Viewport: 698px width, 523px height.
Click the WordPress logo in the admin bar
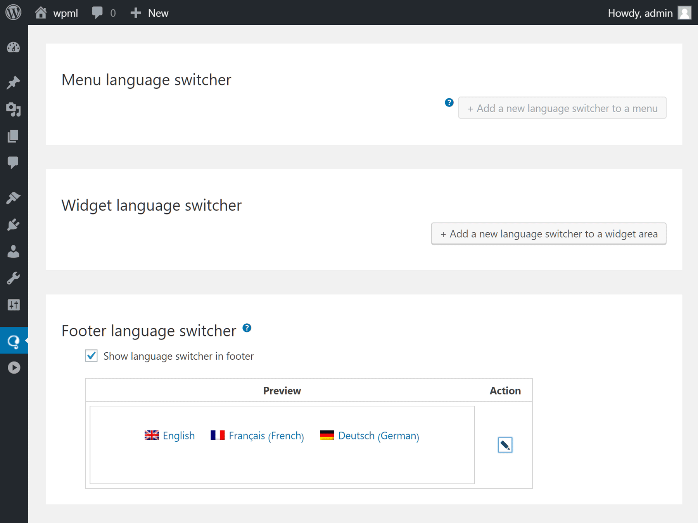tap(14, 12)
